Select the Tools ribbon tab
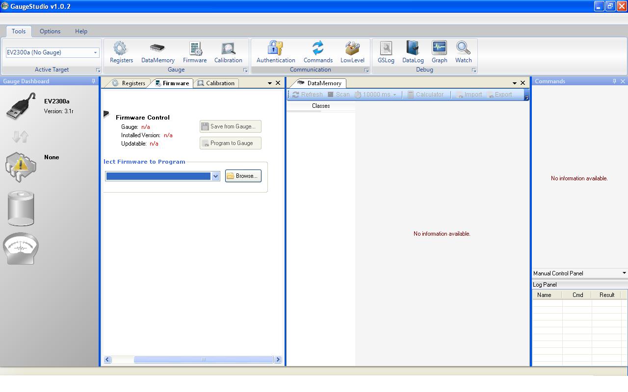This screenshot has width=628, height=392. point(19,31)
